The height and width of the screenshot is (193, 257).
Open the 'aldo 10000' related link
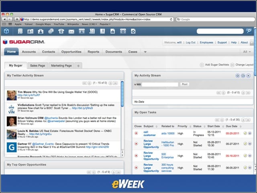tap(168, 133)
